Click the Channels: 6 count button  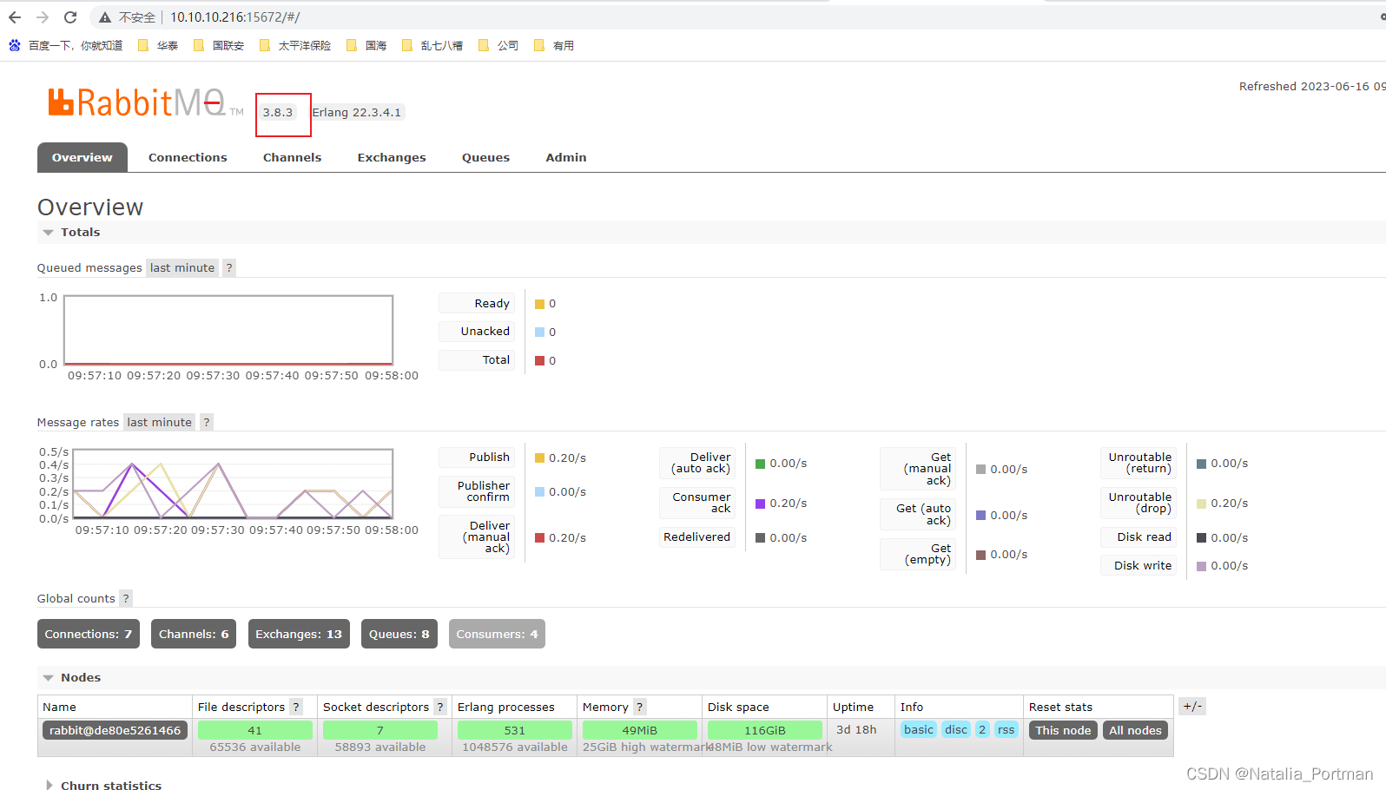[194, 634]
